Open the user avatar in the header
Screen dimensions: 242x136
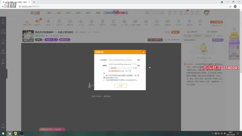[206, 13]
